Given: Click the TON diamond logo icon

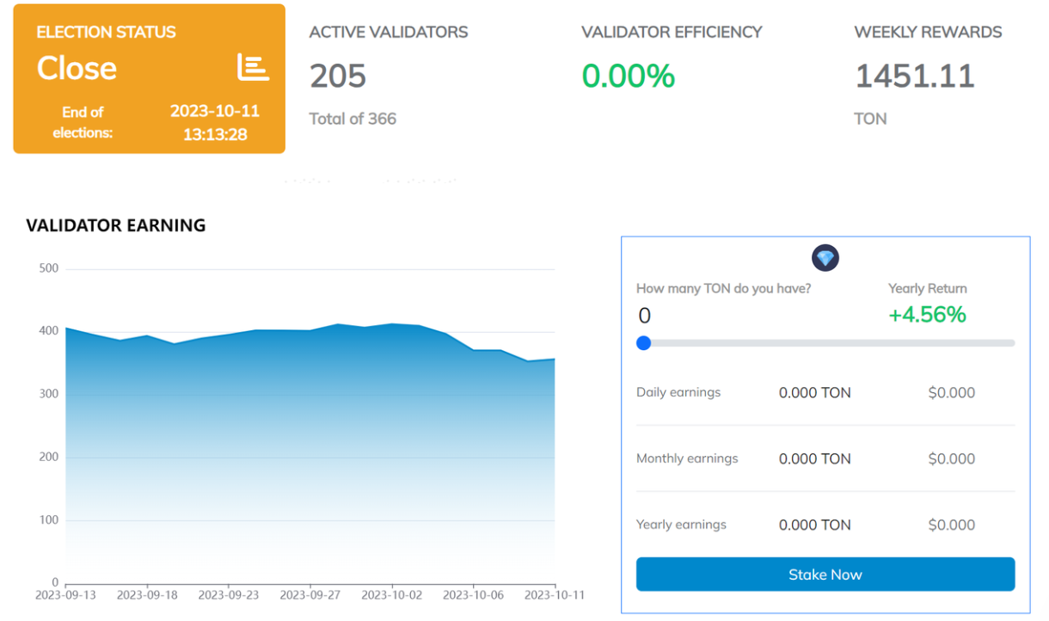Looking at the screenshot, I should tap(825, 258).
